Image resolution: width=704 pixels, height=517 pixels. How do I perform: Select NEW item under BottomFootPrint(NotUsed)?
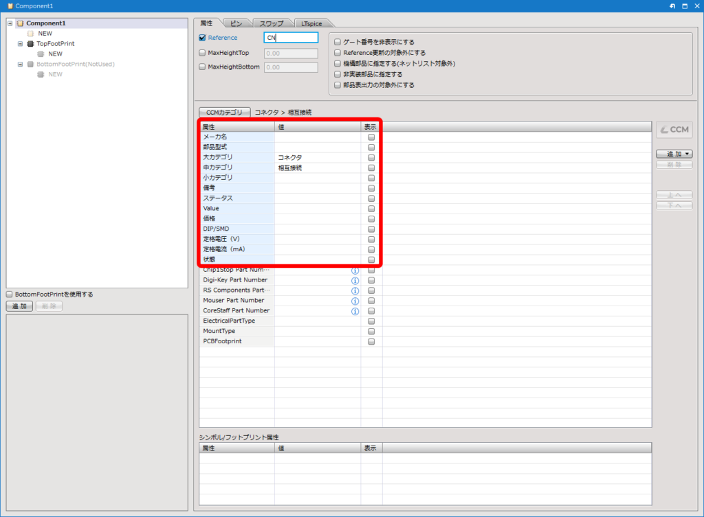tap(55, 74)
